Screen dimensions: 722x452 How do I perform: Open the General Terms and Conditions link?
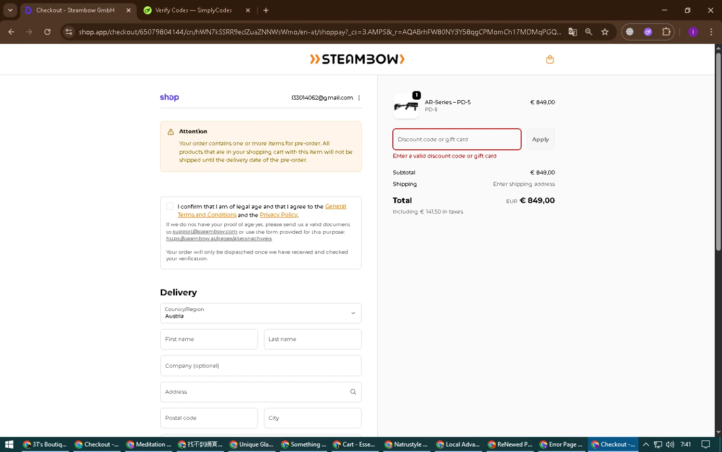(x=262, y=211)
